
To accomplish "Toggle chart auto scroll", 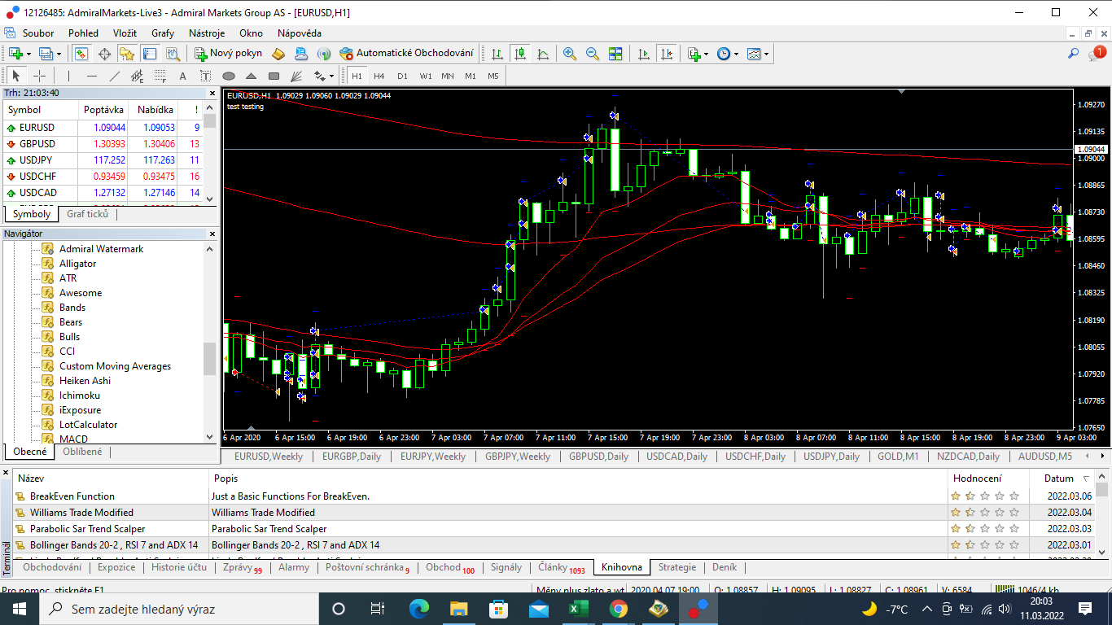I will tap(644, 54).
